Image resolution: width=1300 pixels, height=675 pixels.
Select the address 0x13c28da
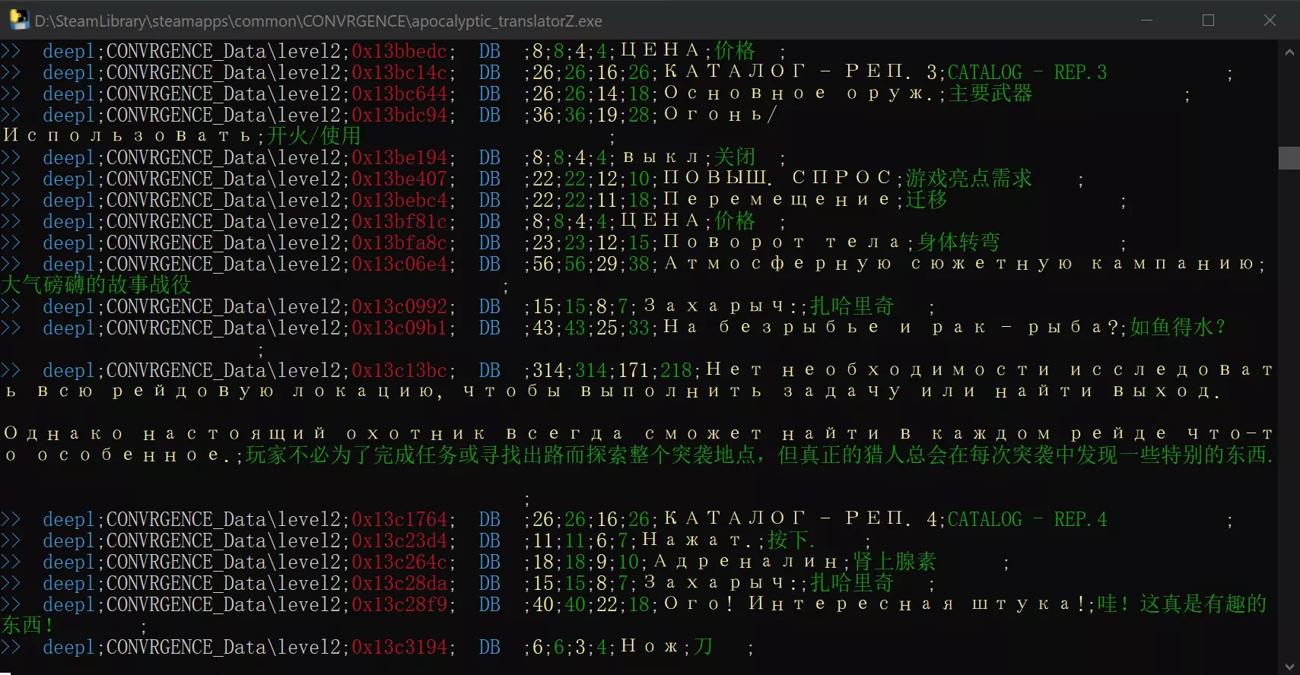click(399, 583)
